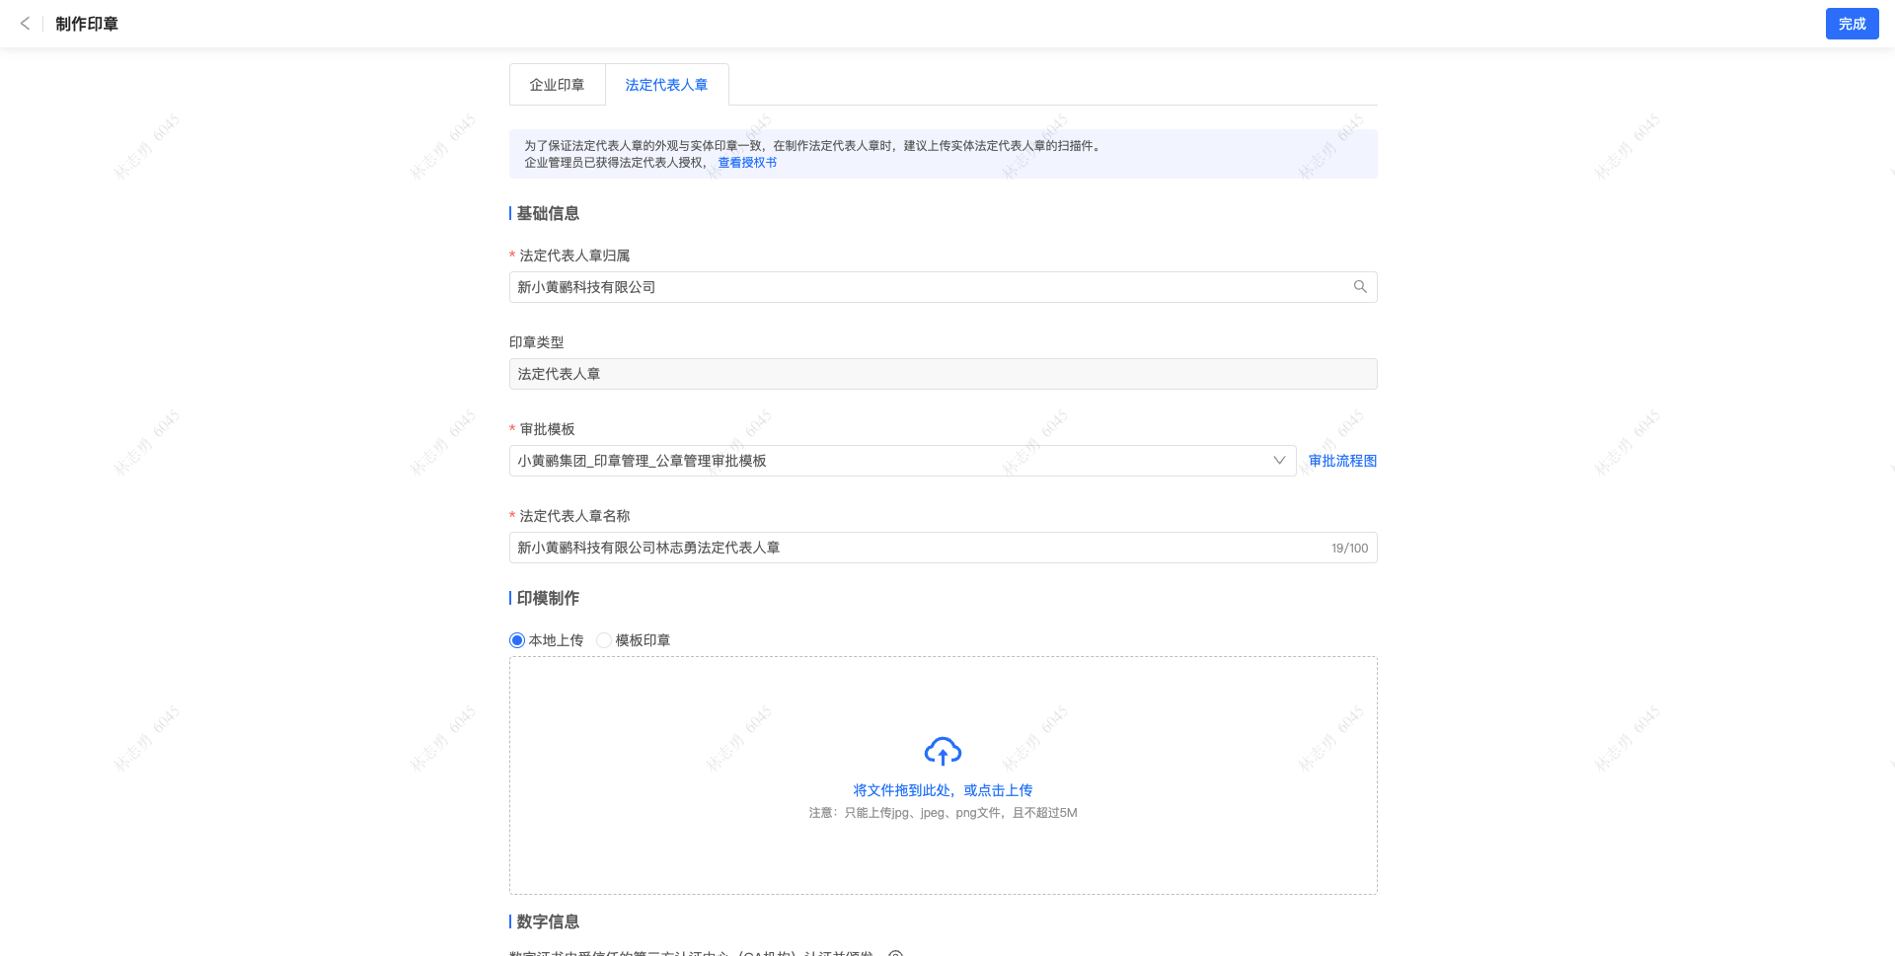Edit the 法定代表人章名称 input field
Viewport: 1895px width, 956px height.
943,548
